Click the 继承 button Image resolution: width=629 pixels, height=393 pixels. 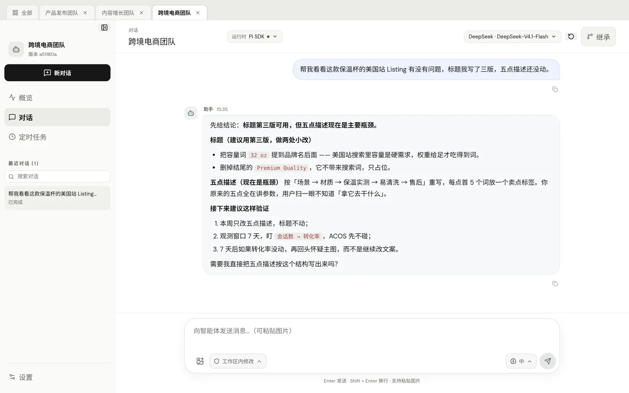[x=598, y=37]
